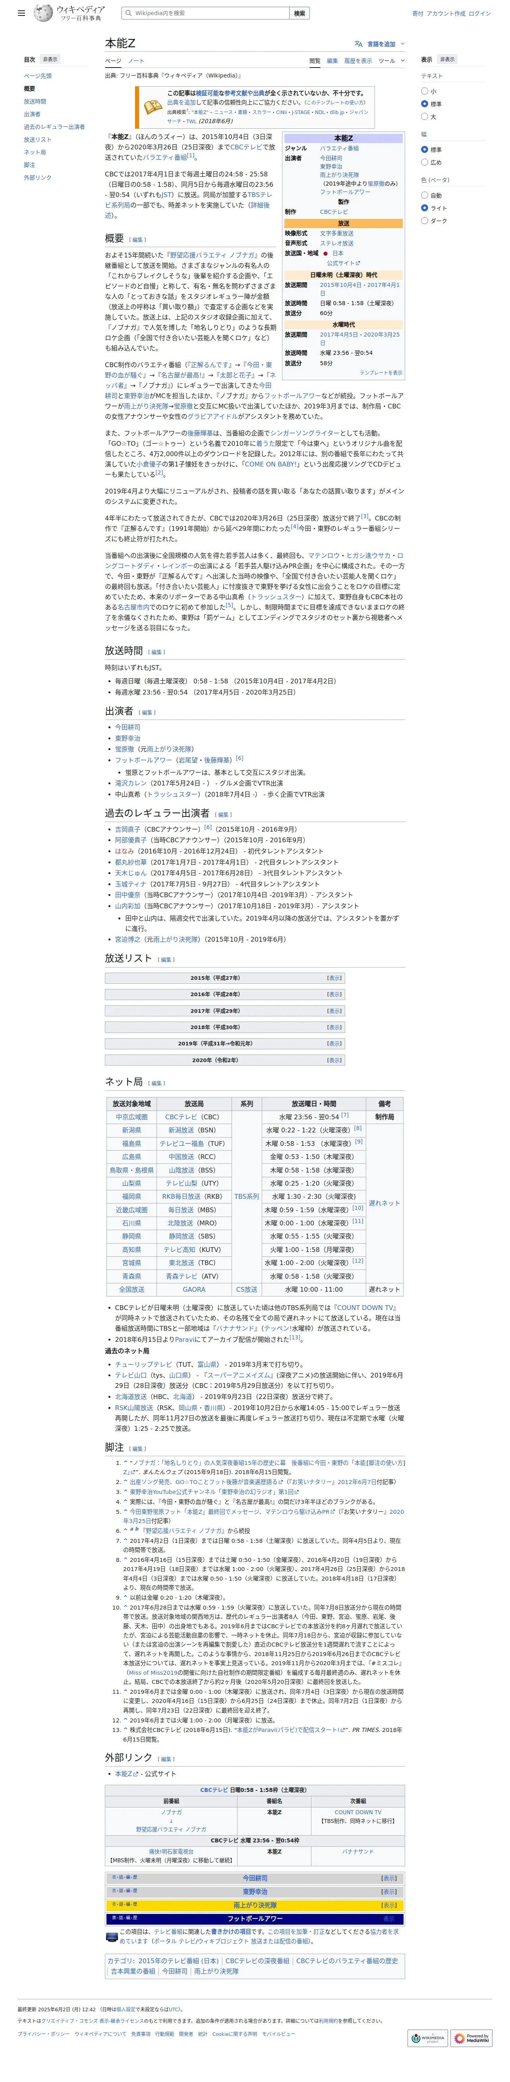The height and width of the screenshot is (2082, 510).
Task: Click the Wikimedia project badge
Action: coord(427,2037)
